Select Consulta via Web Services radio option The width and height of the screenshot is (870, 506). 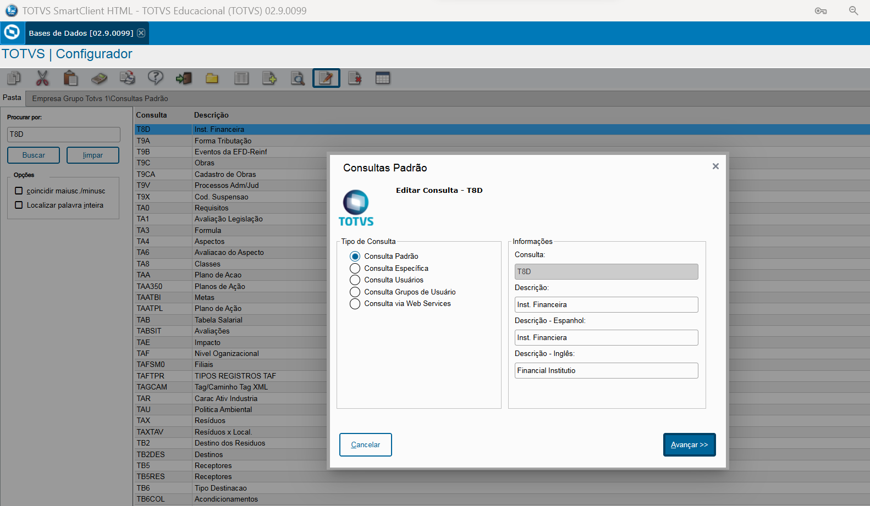[x=355, y=304]
